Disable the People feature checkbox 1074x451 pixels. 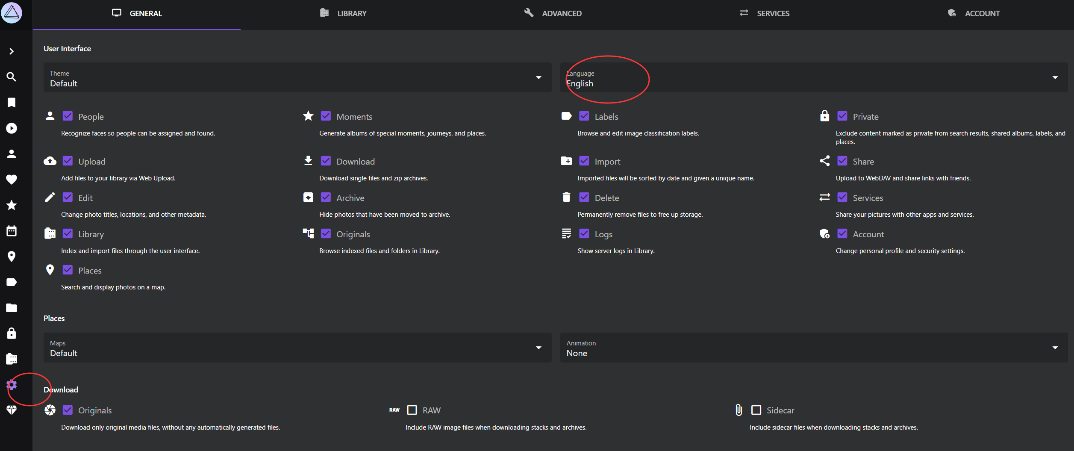click(68, 116)
